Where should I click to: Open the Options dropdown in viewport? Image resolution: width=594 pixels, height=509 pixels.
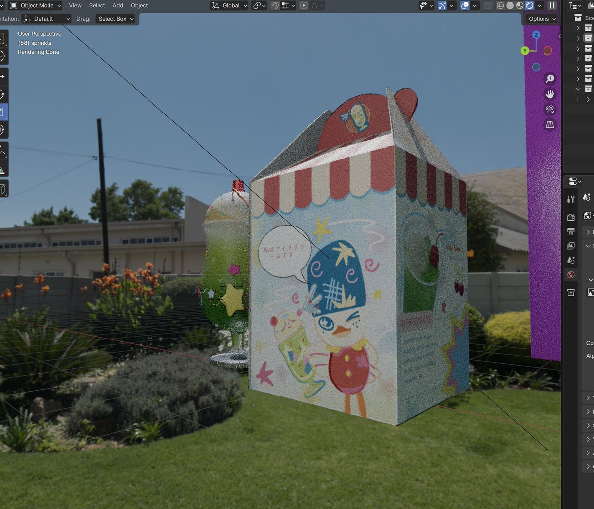(x=543, y=19)
